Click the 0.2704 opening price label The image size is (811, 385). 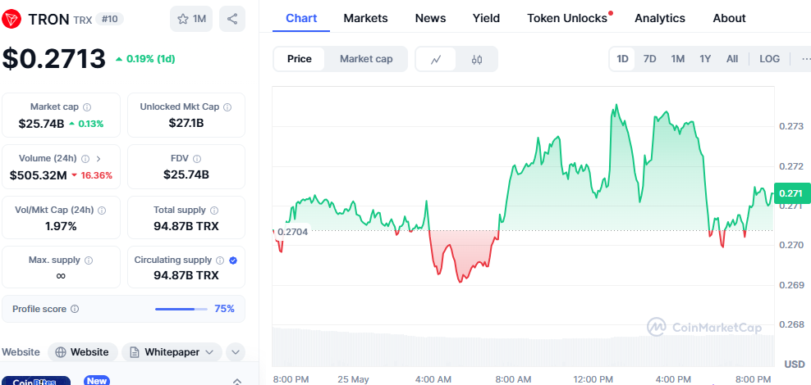293,233
